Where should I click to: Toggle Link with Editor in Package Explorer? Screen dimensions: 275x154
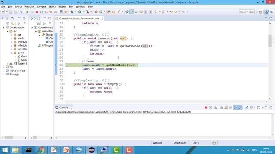click(x=12, y=24)
